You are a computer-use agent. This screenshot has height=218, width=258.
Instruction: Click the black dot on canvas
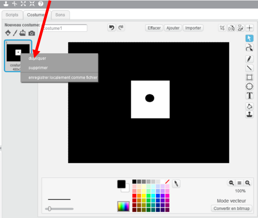(149, 98)
